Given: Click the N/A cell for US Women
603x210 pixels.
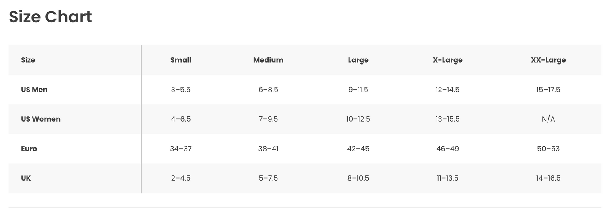Looking at the screenshot, I should tap(548, 119).
